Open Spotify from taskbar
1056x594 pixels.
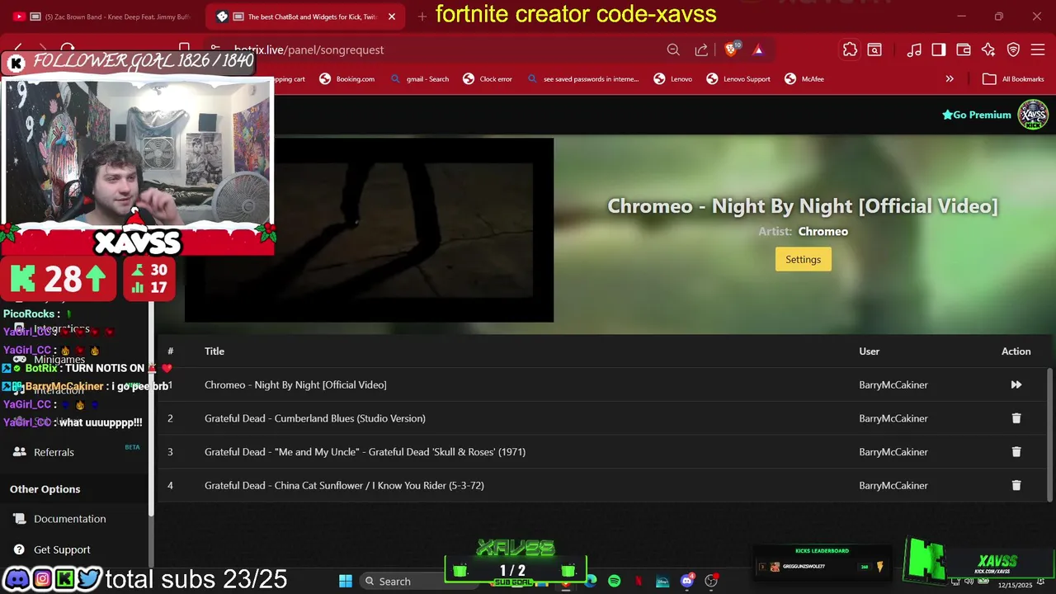tap(614, 581)
